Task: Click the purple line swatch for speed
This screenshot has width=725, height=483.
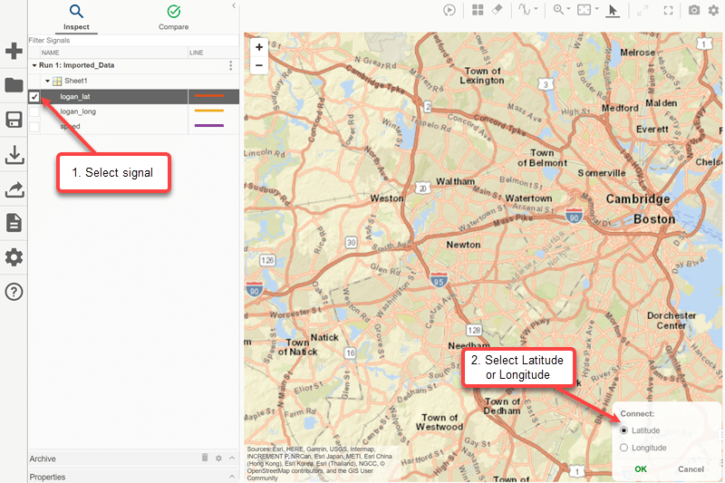Action: point(209,126)
